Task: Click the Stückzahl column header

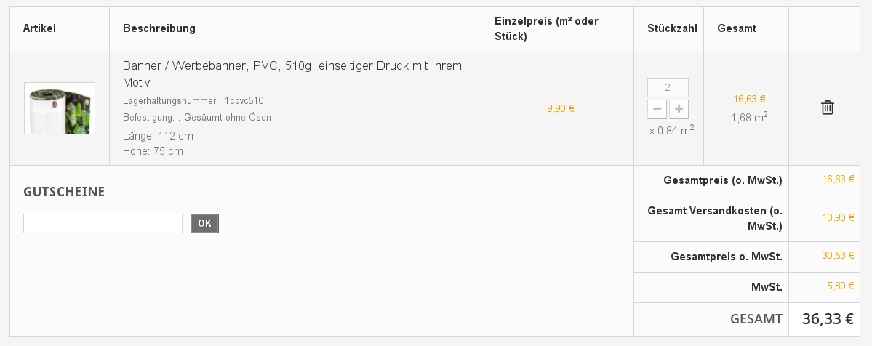Action: click(x=672, y=28)
